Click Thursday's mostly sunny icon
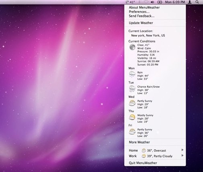Viewport: 203px width, 172px height. pos(132,117)
